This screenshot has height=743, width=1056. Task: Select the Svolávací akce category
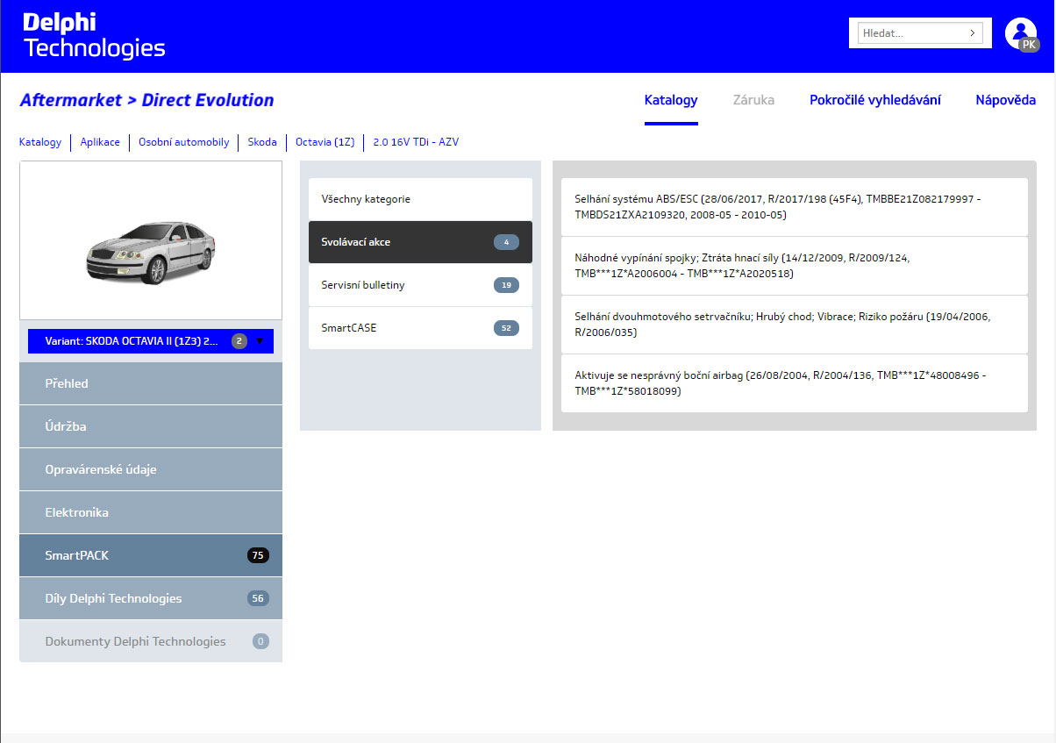pyautogui.click(x=420, y=242)
